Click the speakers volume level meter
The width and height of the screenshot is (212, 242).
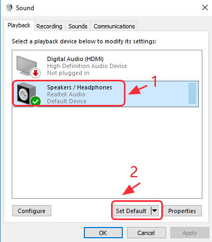(x=192, y=93)
